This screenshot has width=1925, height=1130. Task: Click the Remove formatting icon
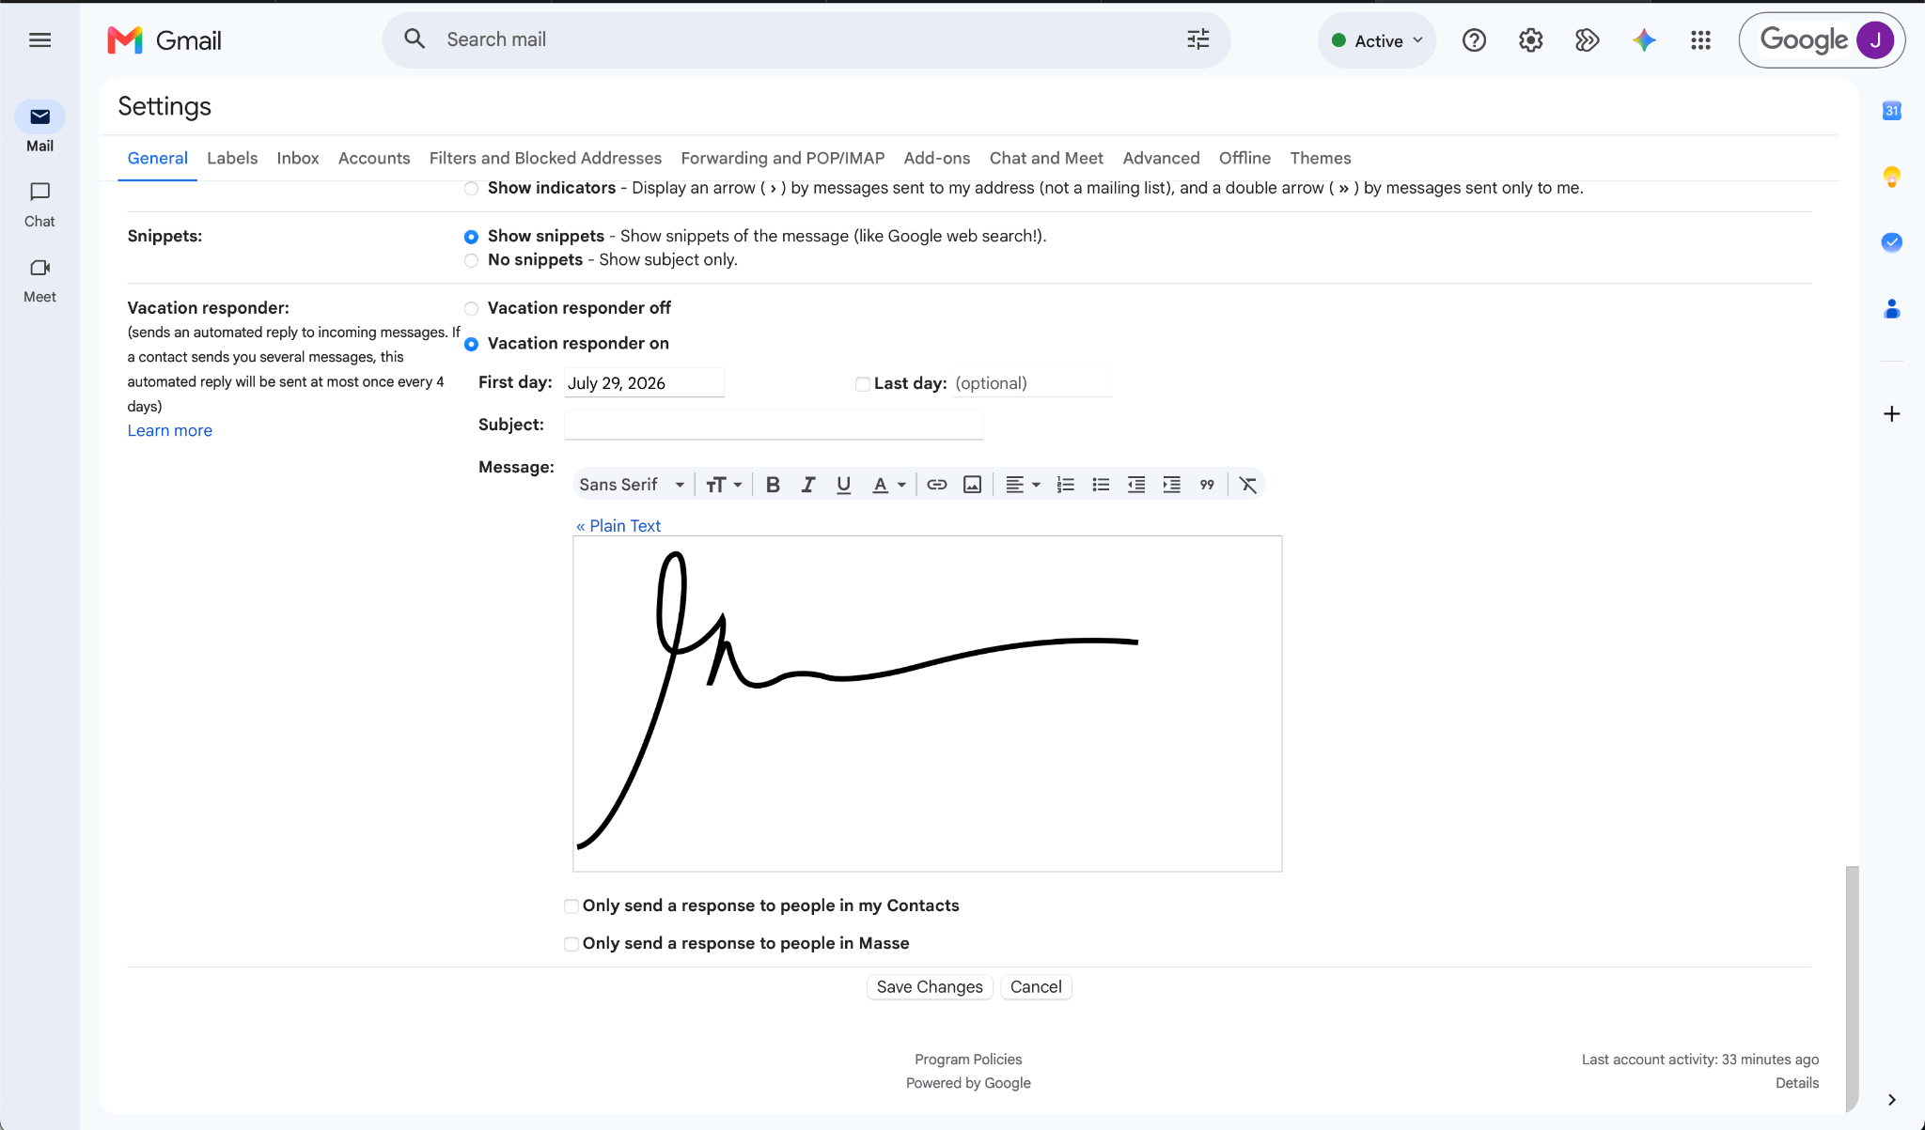tap(1248, 485)
